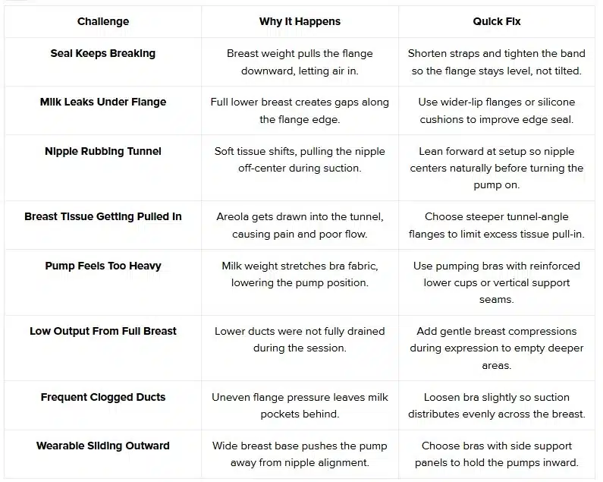
Task: Click the Challenge column header
Action: point(103,21)
